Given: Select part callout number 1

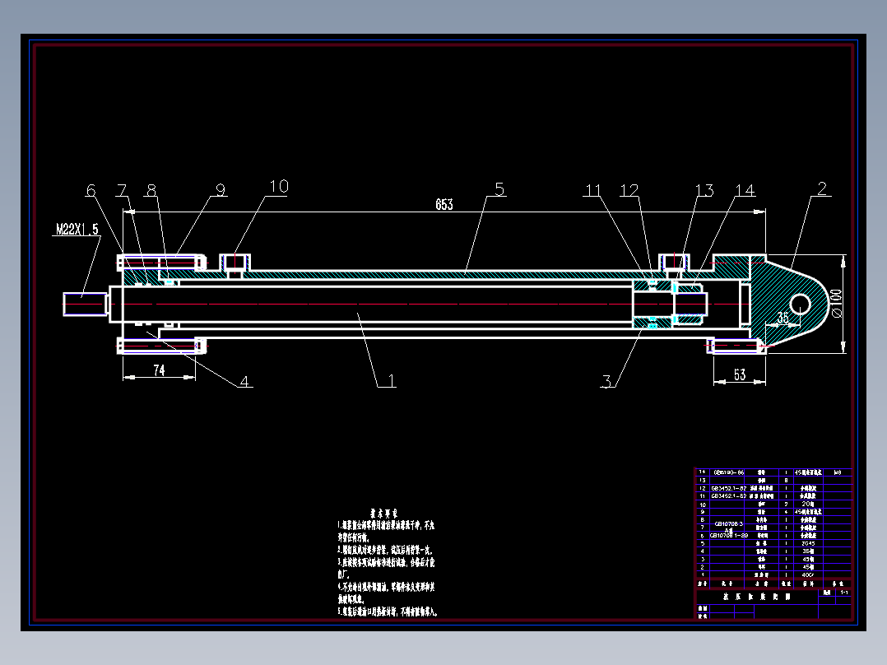Looking at the screenshot, I should point(390,380).
